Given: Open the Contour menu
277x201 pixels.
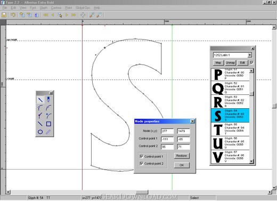Looking at the screenshot, I should 56,8.
